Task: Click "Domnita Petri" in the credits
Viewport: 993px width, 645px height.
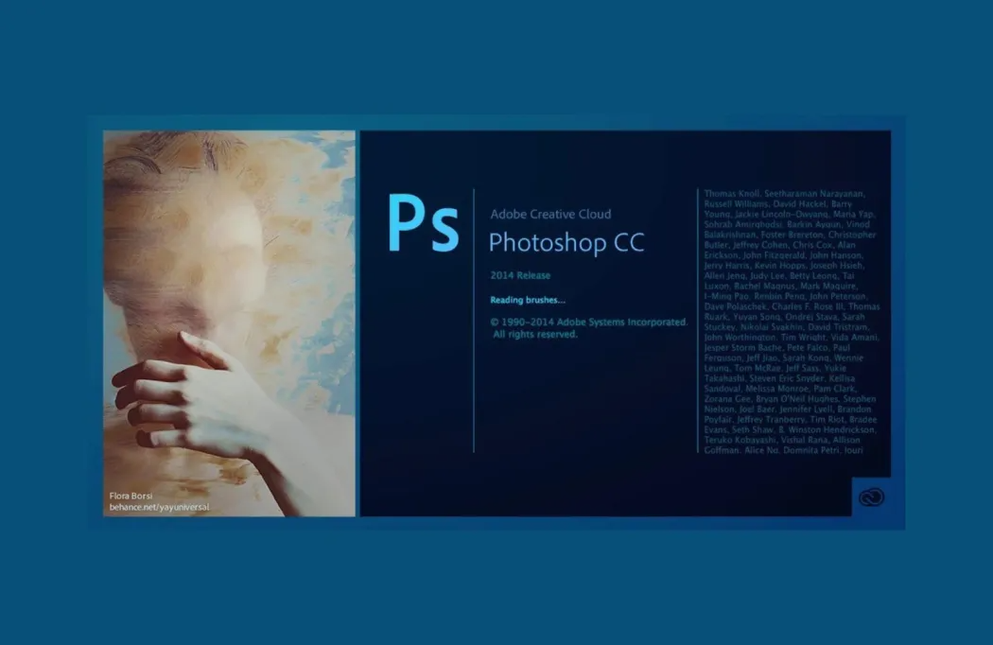Action: click(x=811, y=450)
